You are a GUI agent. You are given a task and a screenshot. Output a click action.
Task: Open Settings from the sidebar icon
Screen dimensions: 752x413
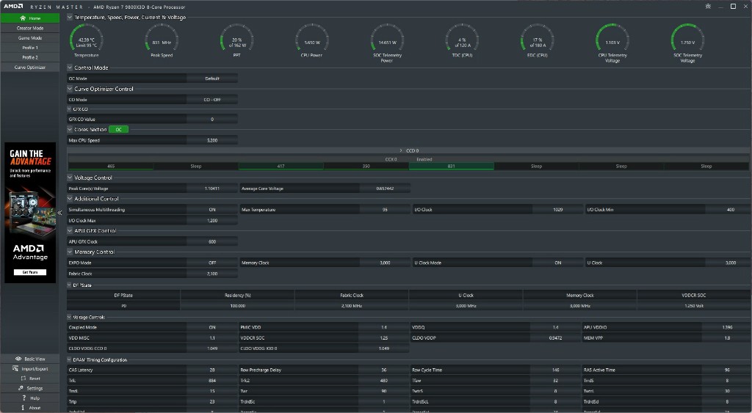click(21, 388)
